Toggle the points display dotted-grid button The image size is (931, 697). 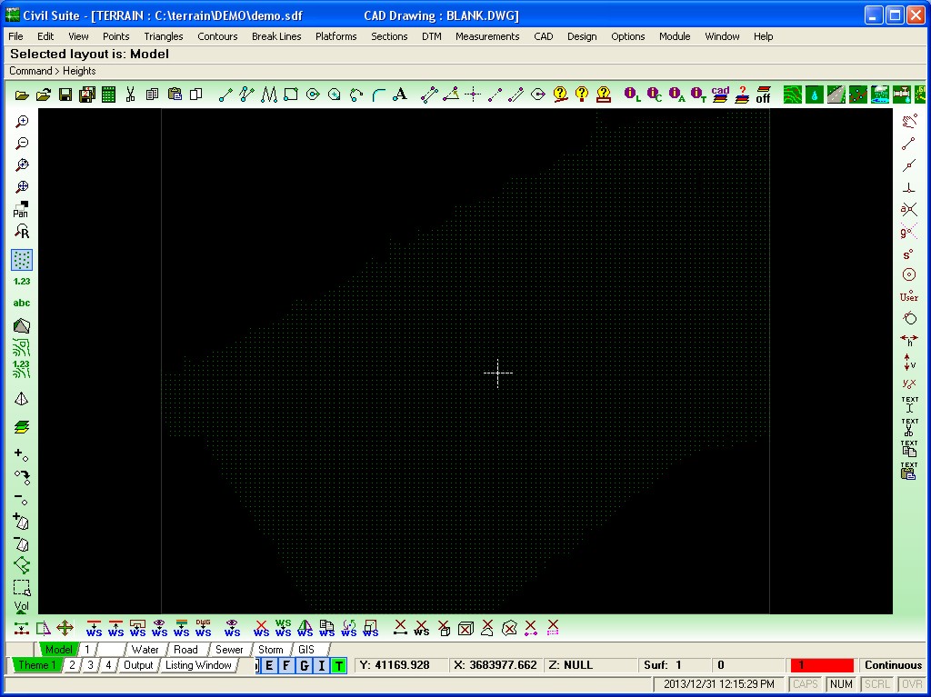click(x=22, y=260)
